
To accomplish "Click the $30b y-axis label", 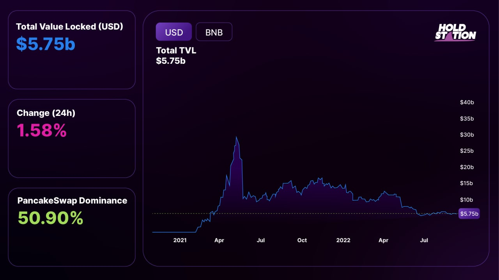I will click(467, 135).
